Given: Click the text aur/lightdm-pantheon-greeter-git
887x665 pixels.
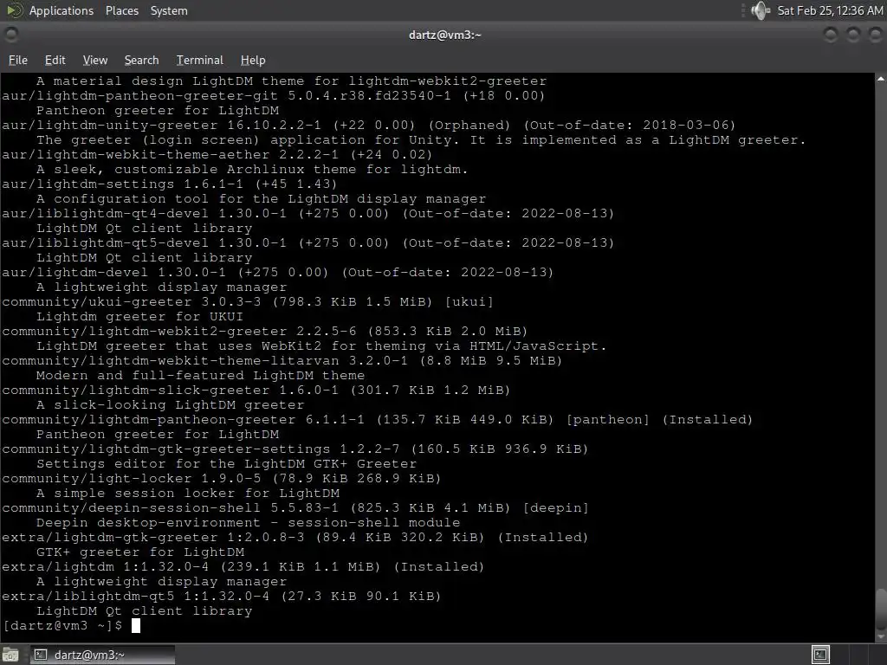Looking at the screenshot, I should coord(139,95).
